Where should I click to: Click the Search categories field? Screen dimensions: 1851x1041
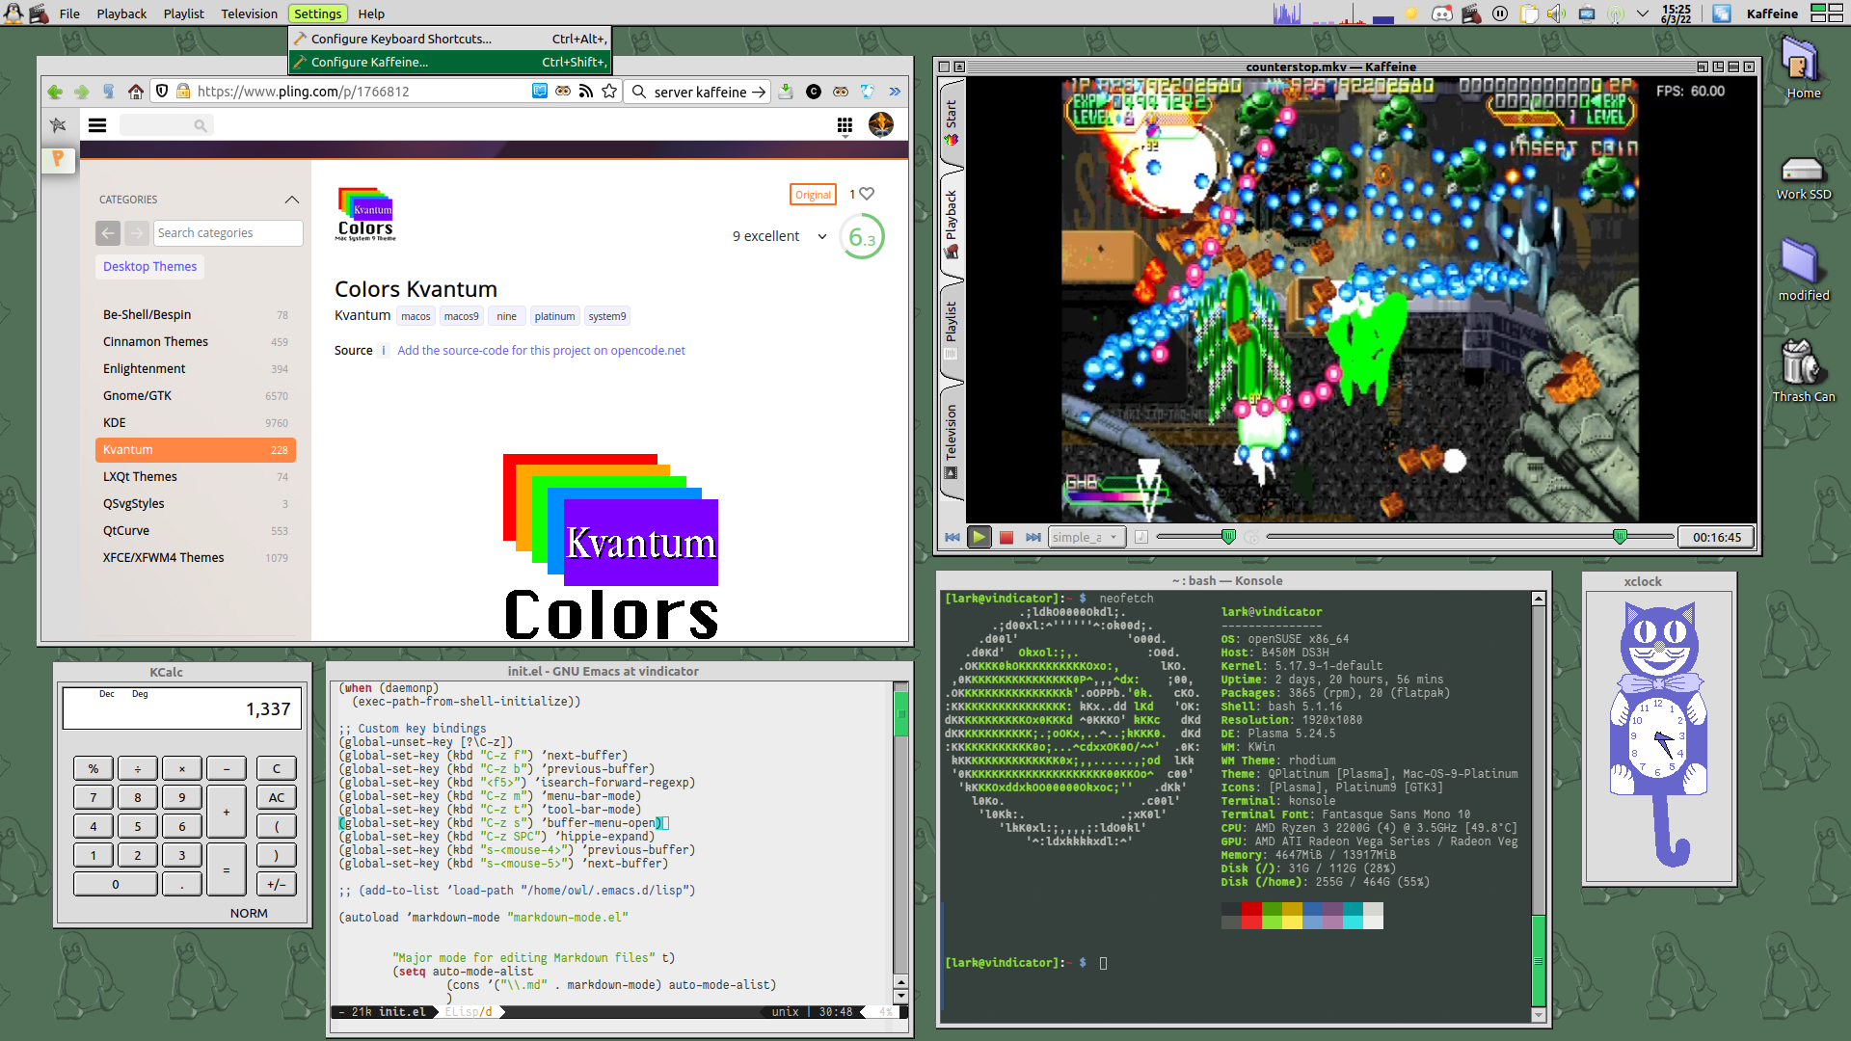click(x=228, y=233)
